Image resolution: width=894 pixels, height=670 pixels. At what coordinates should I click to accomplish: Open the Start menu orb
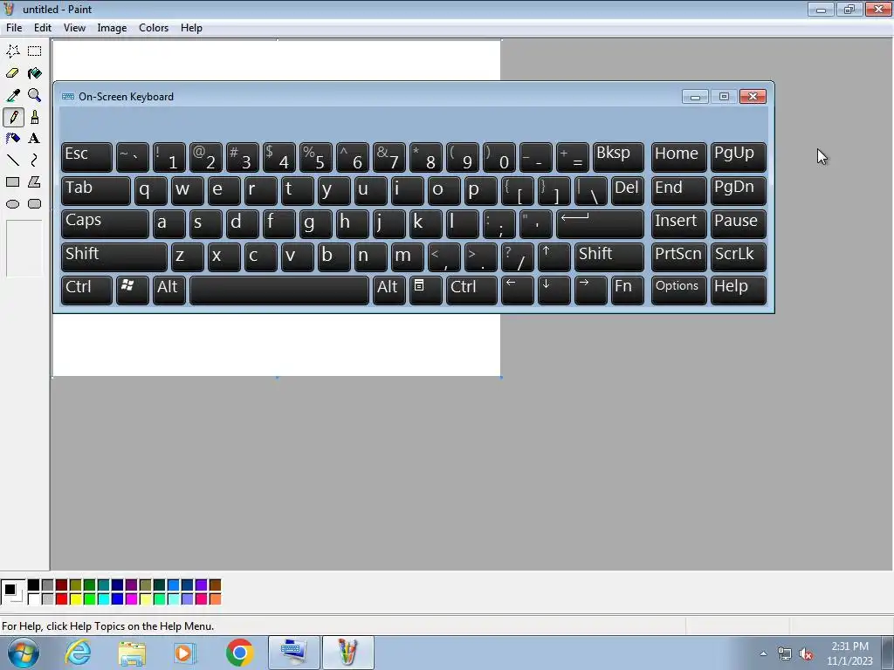tap(23, 653)
